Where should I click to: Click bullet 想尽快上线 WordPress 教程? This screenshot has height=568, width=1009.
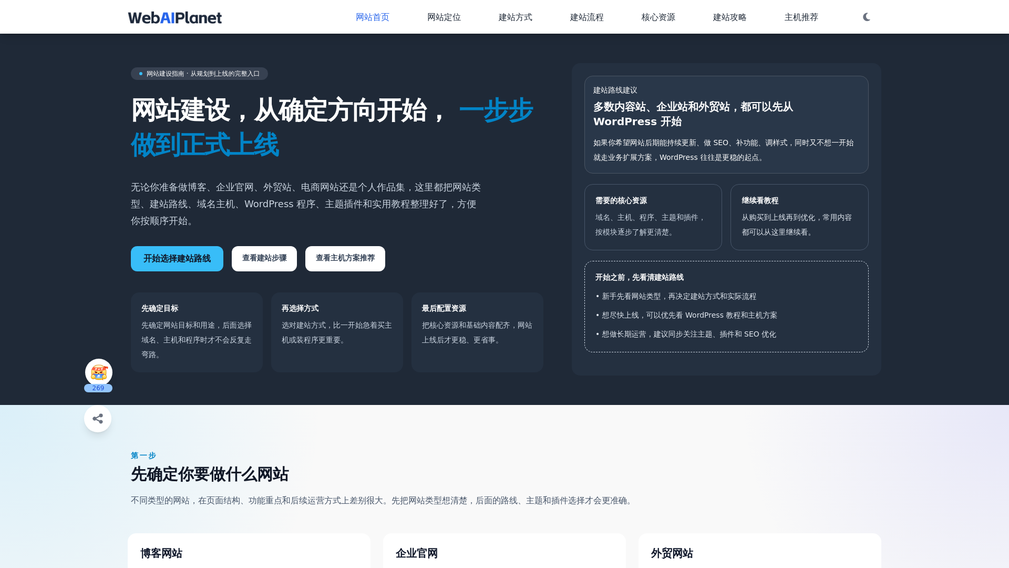coord(686,316)
